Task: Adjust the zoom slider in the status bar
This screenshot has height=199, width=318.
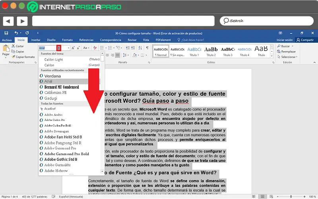Action: coord(291,197)
